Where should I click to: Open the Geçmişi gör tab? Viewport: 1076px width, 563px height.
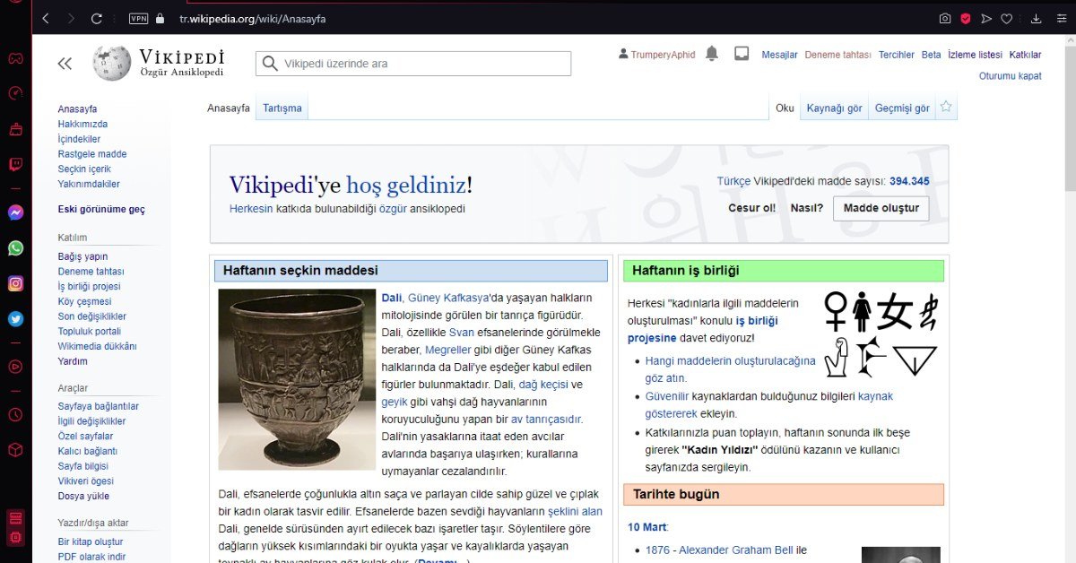902,108
